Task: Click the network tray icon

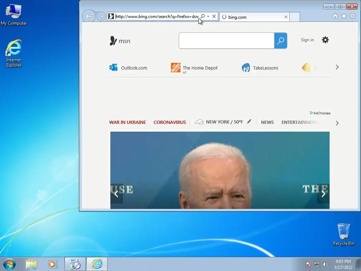Action: [317, 264]
